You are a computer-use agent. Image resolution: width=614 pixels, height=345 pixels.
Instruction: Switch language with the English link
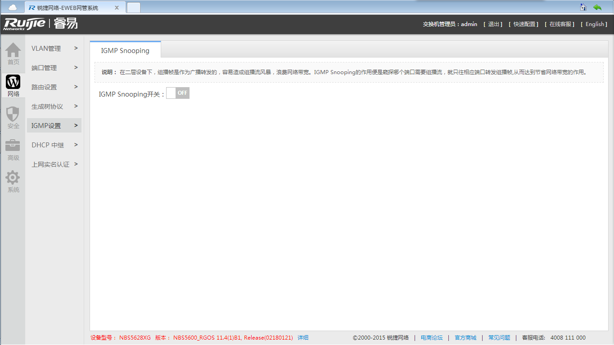tap(595, 24)
